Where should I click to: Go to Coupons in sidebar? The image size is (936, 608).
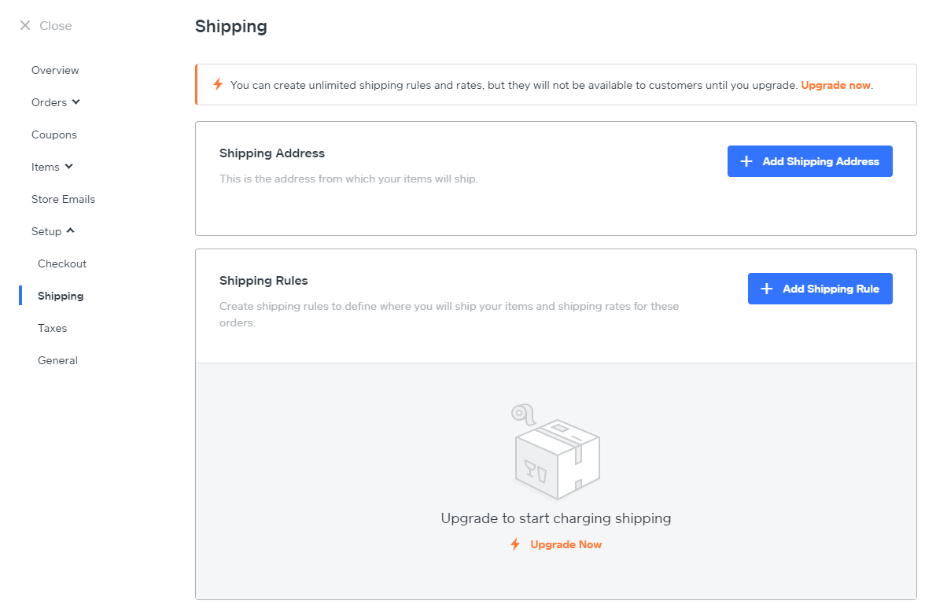[54, 134]
